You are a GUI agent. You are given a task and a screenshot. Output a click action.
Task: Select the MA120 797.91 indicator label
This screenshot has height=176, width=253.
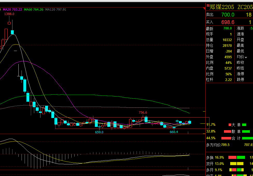pyautogui.click(x=56, y=10)
